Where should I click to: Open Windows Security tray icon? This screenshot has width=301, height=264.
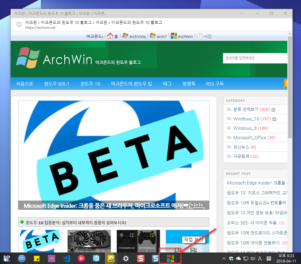click(231, 259)
